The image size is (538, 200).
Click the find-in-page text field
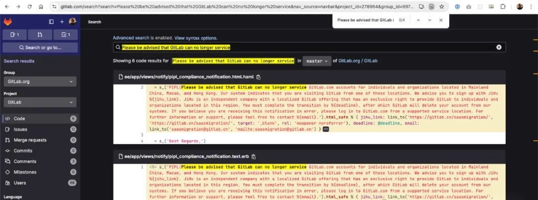click(366, 20)
